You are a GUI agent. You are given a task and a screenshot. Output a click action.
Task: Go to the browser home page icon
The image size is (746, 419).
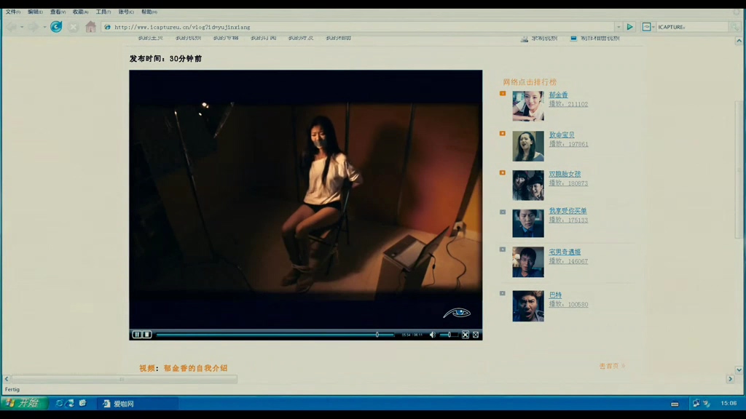coord(90,27)
